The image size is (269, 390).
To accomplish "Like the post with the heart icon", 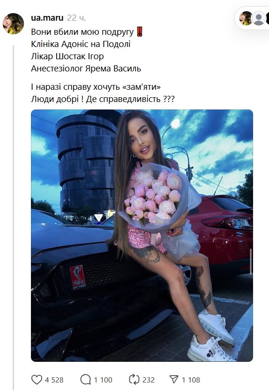I will [37, 380].
